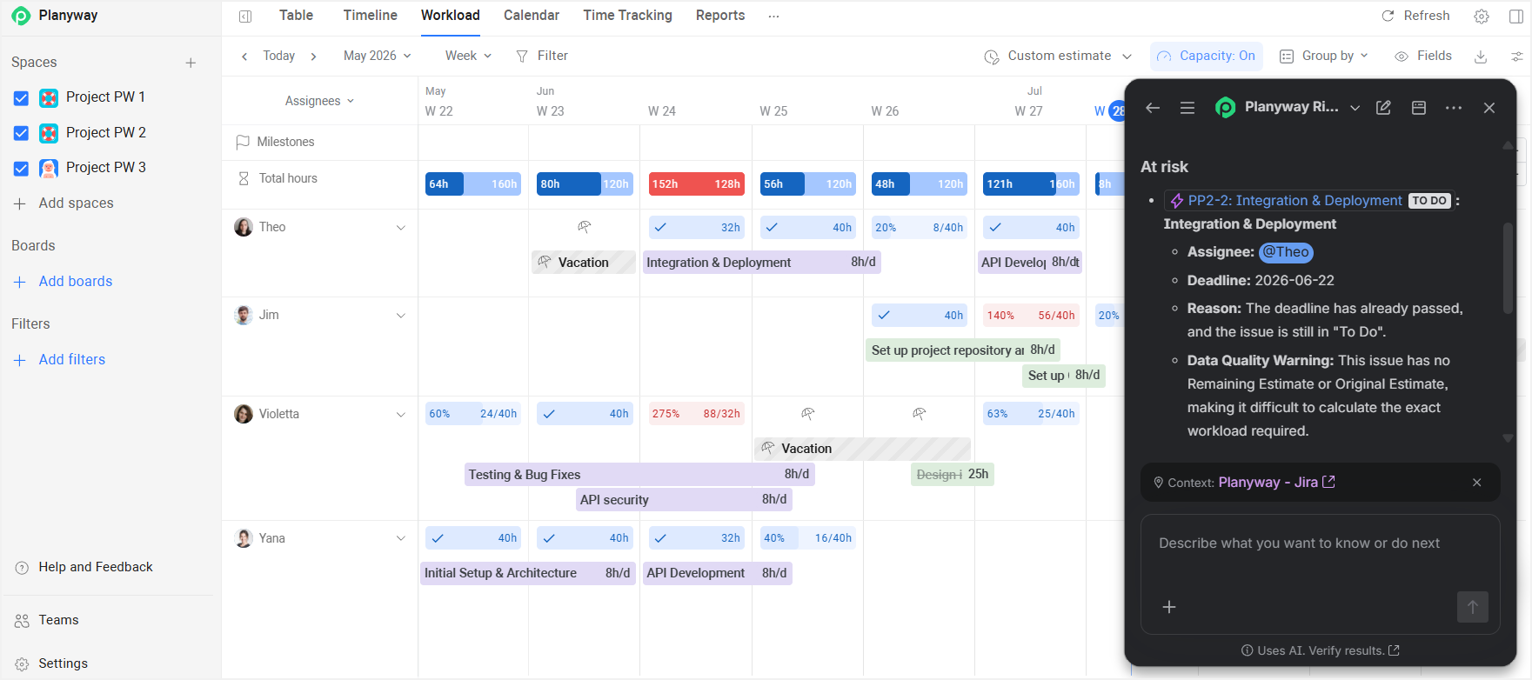Viewport: 1532px width, 680px height.
Task: Go to next week arrow
Action: pos(313,56)
